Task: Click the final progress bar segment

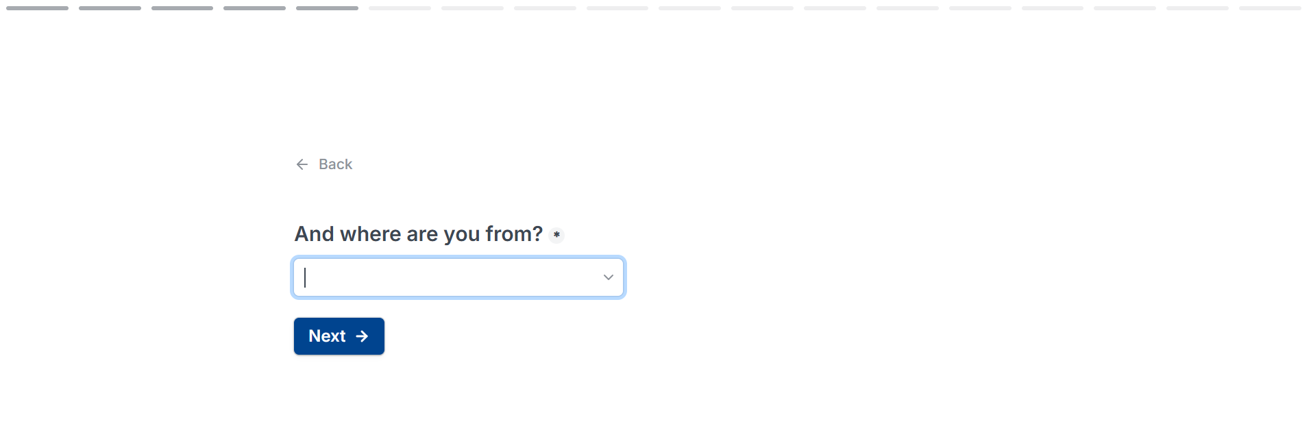Action: [1270, 8]
